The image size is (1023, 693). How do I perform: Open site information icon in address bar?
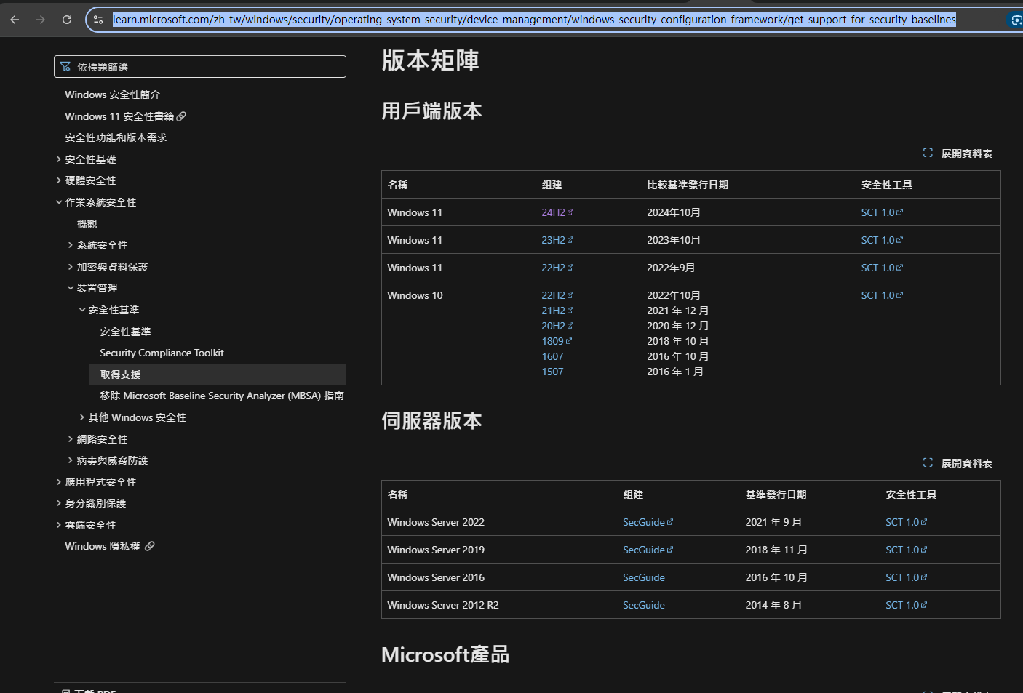(x=98, y=20)
